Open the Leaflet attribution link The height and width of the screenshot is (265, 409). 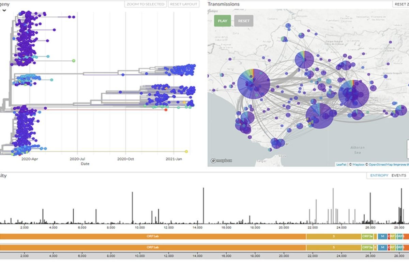[x=341, y=165]
